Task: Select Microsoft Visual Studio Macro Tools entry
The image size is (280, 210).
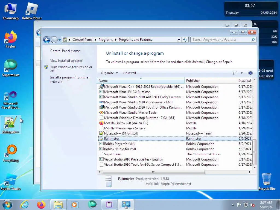Action: pos(175,112)
